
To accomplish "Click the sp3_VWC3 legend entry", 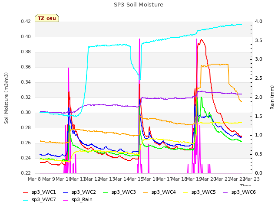I will 119,192.
